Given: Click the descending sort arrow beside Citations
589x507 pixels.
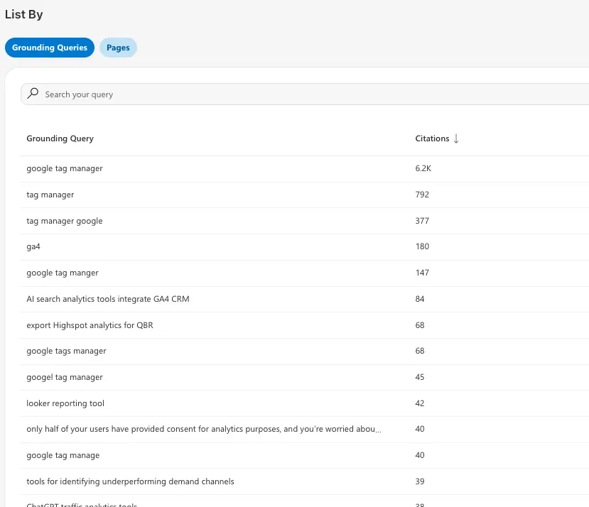Looking at the screenshot, I should pos(456,138).
